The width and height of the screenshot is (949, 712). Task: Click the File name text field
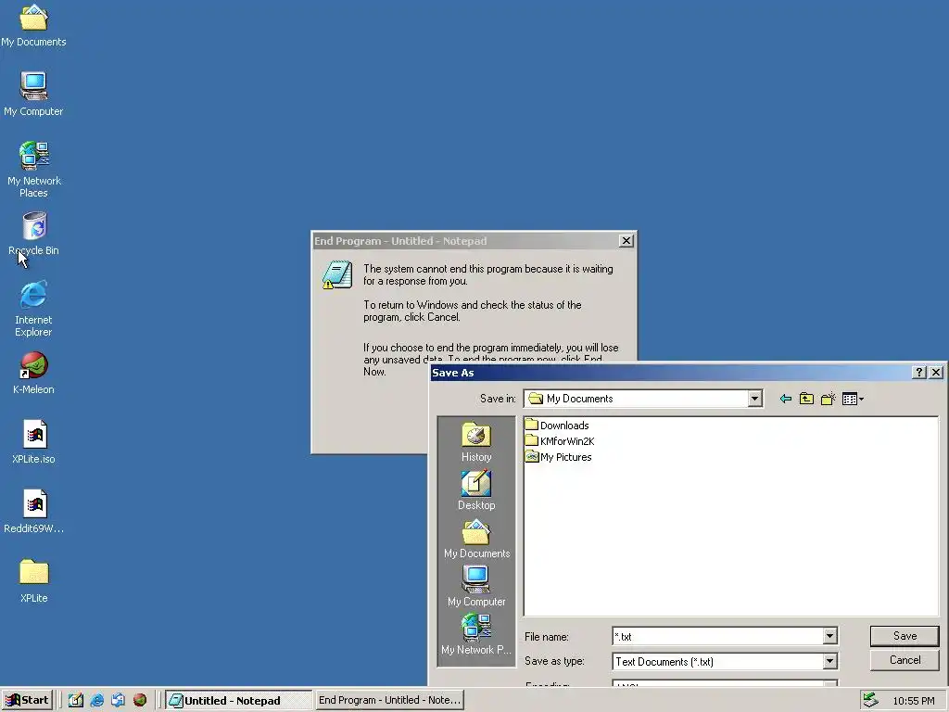pyautogui.click(x=718, y=636)
